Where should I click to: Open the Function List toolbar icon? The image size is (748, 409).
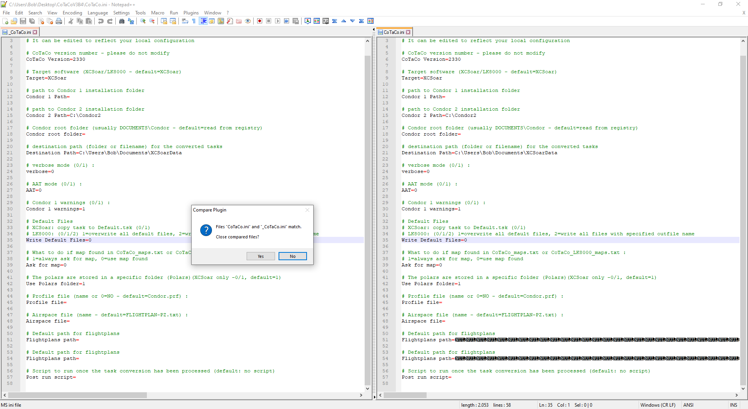pyautogui.click(x=230, y=21)
